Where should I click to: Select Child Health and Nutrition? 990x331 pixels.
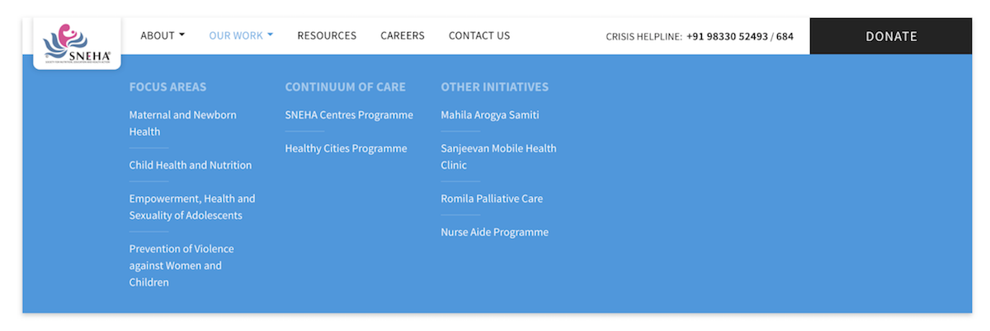(191, 165)
